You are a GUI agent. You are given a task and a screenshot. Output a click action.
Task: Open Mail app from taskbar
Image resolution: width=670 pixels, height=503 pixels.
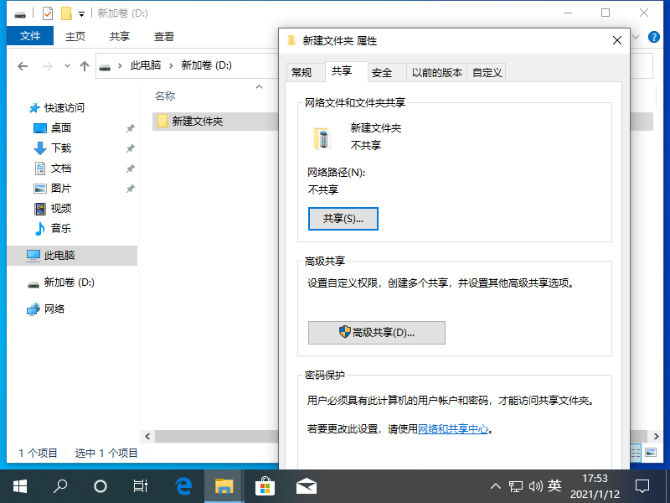pos(306,485)
